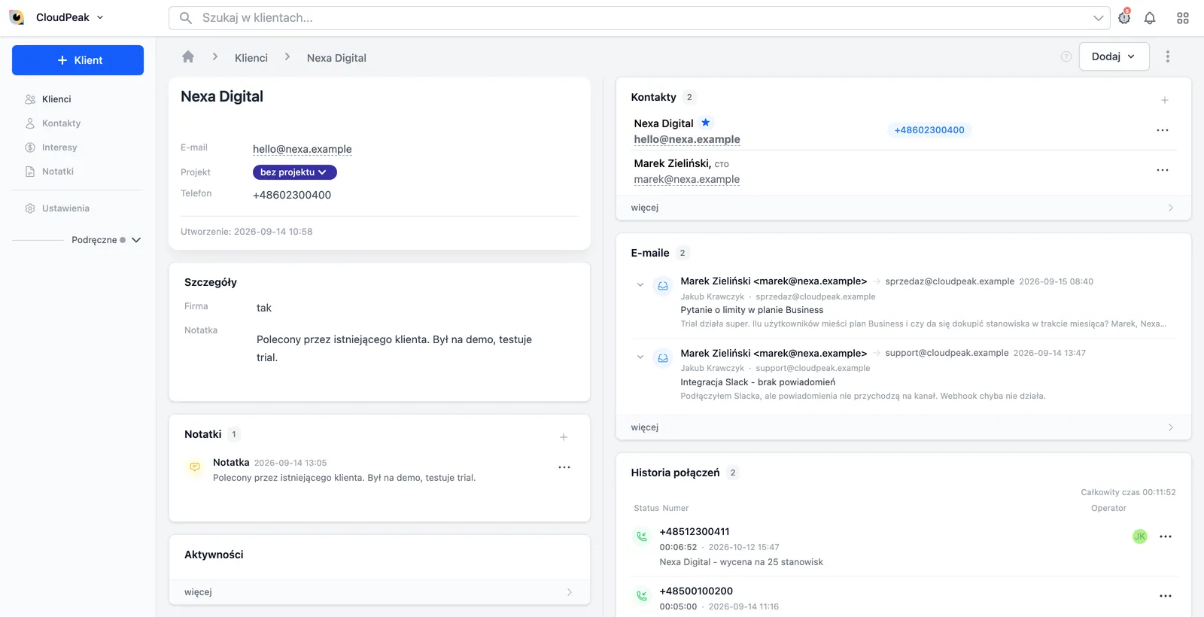This screenshot has height=617, width=1204.
Task: Click the call icon for +48512300411
Action: (x=642, y=536)
